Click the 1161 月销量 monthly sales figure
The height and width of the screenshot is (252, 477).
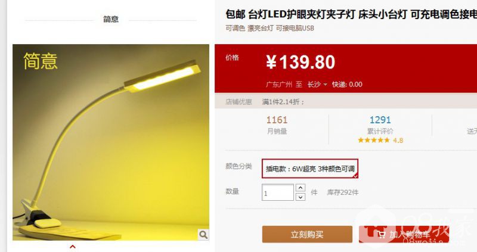coord(277,125)
